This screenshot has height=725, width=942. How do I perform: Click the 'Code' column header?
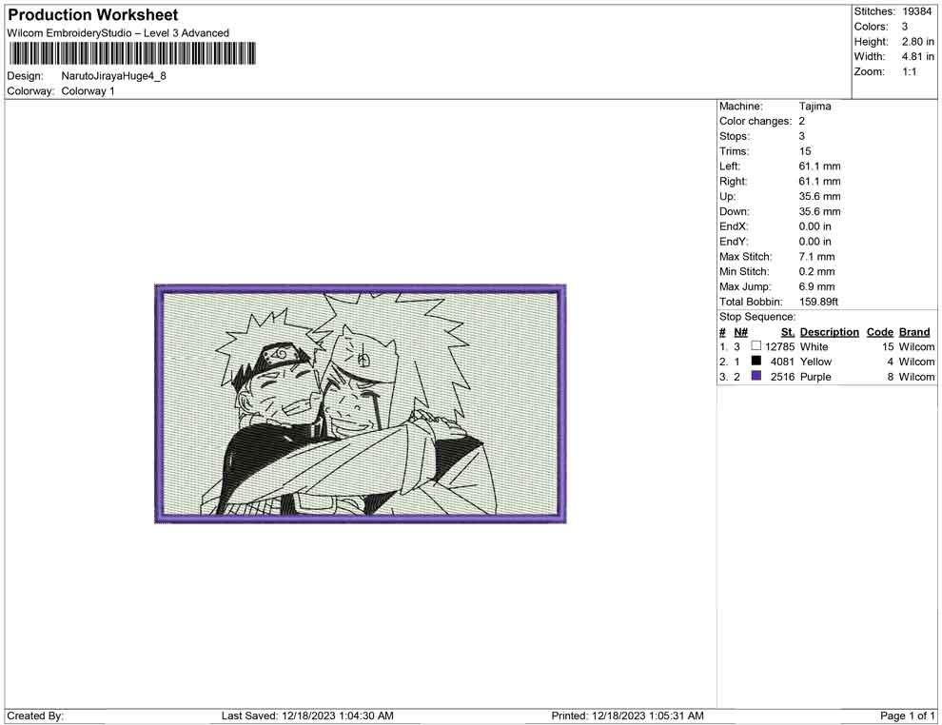pyautogui.click(x=879, y=332)
